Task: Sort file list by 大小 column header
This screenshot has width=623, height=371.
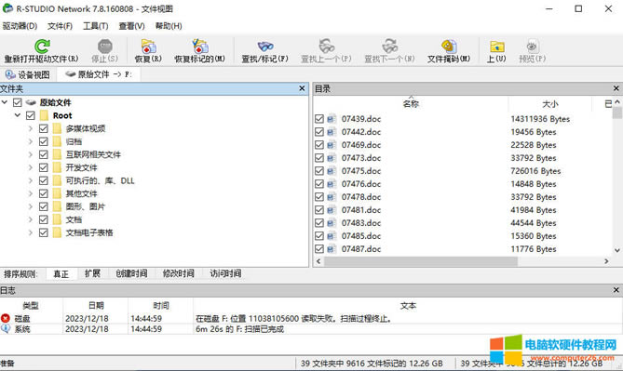Action: point(550,104)
